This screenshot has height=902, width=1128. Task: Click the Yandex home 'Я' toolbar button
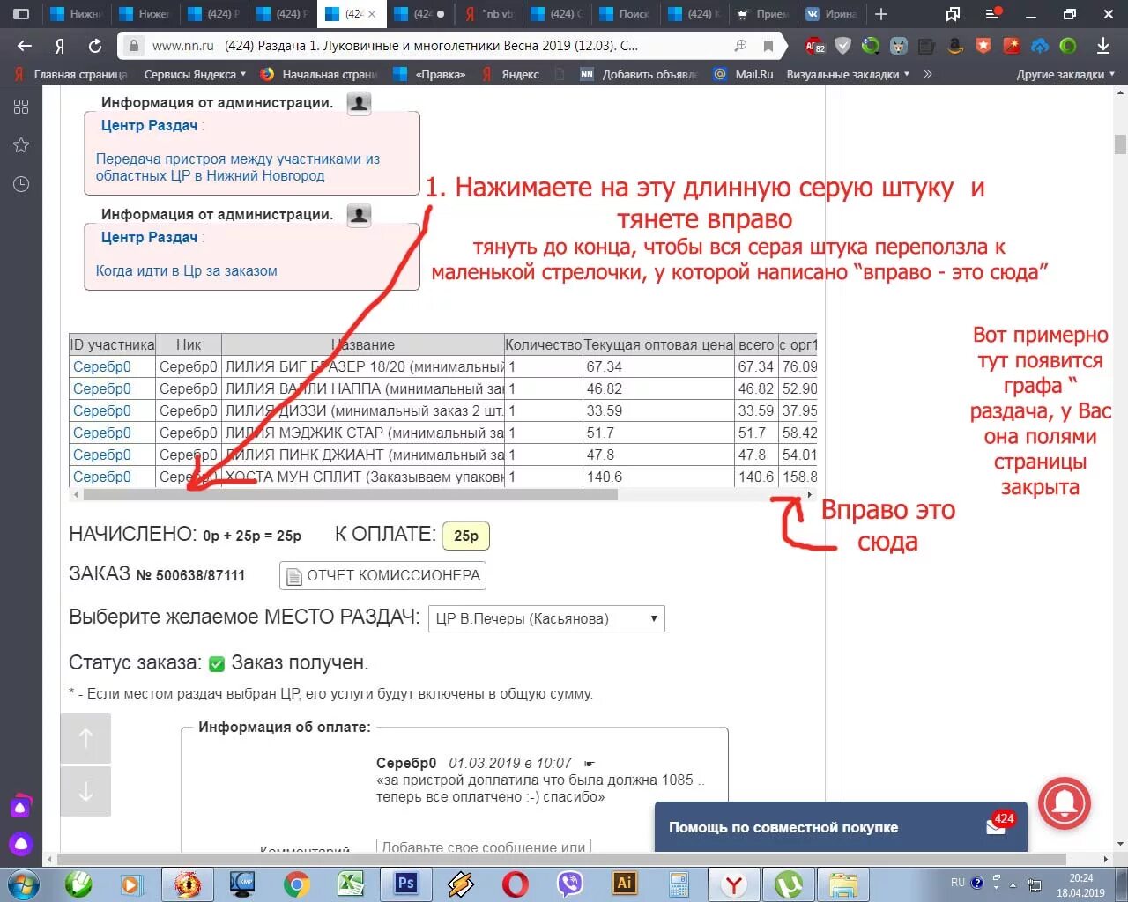tap(60, 46)
